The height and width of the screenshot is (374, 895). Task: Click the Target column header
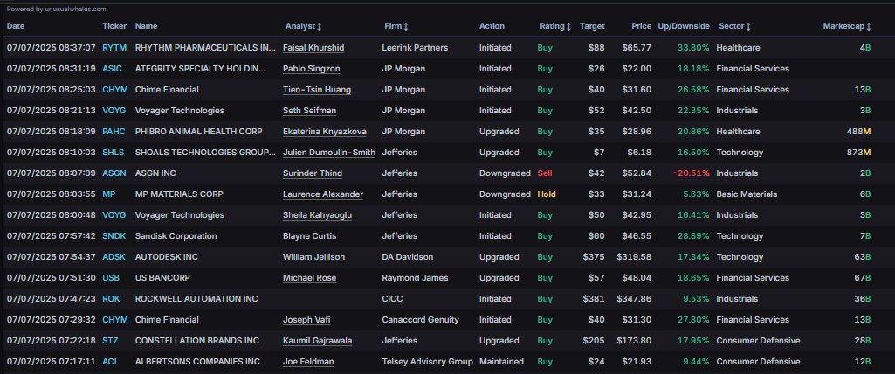click(x=593, y=26)
